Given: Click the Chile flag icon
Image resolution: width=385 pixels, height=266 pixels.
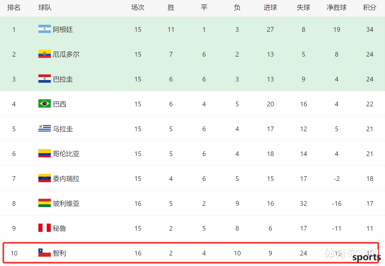Looking at the screenshot, I should pos(44,253).
